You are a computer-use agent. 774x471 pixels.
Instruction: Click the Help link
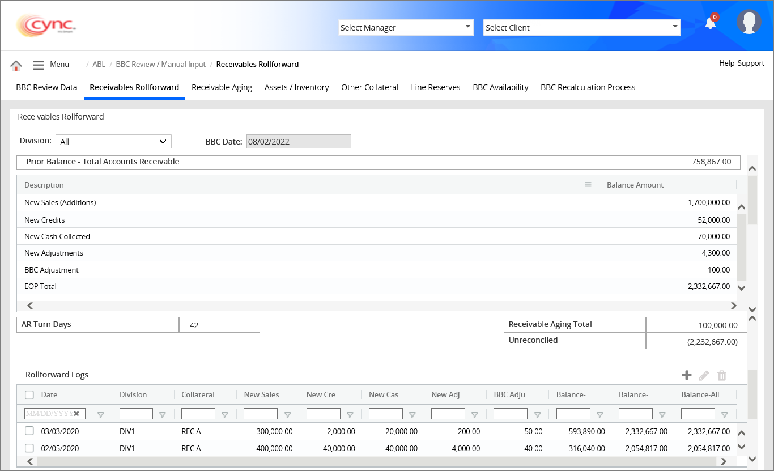pos(726,63)
